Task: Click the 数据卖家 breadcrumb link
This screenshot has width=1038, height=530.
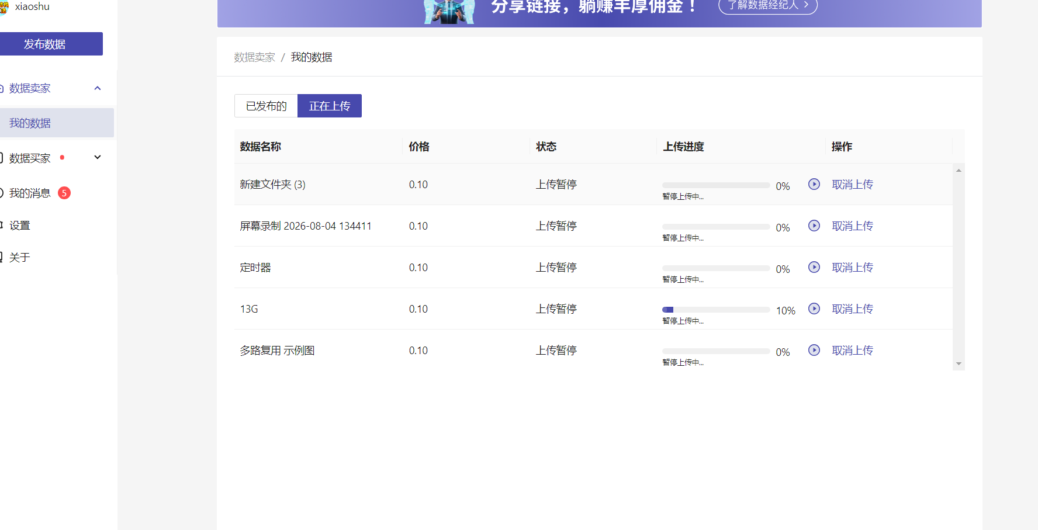Action: (254, 57)
